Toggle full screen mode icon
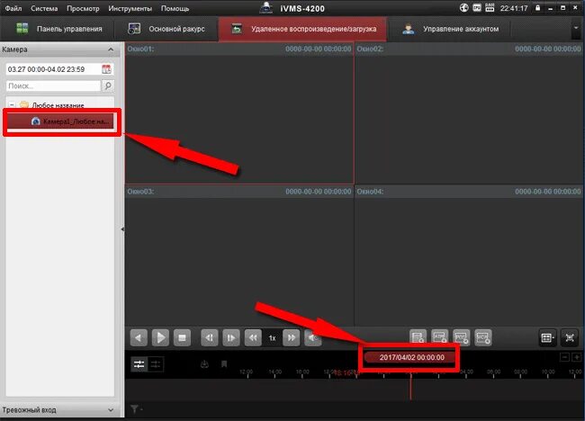585x421 pixels. click(x=570, y=338)
